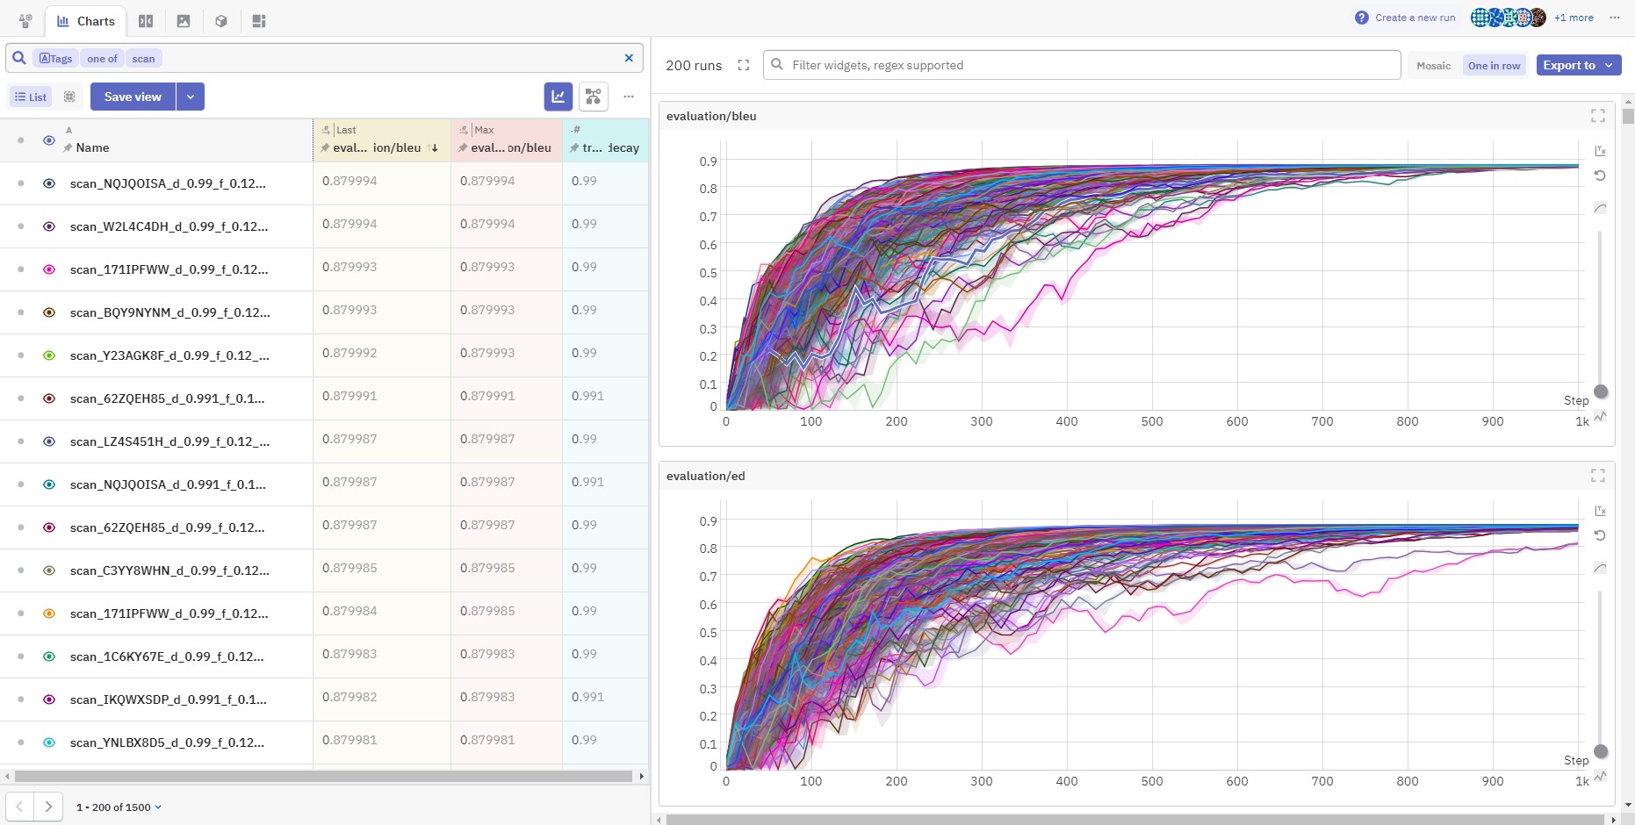Click smoothing slider handle on evaluation/bleu chart
This screenshot has width=1635, height=825.
(x=1601, y=391)
